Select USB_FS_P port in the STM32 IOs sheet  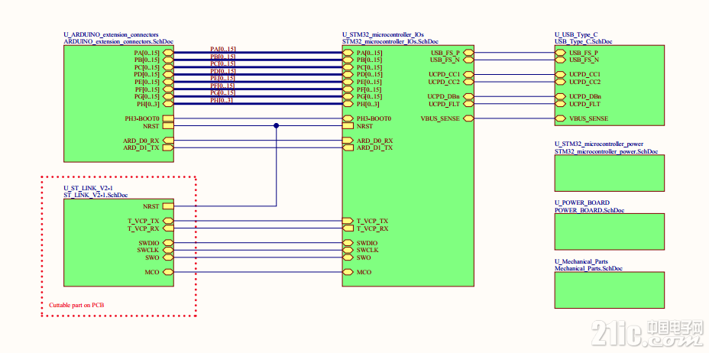468,53
